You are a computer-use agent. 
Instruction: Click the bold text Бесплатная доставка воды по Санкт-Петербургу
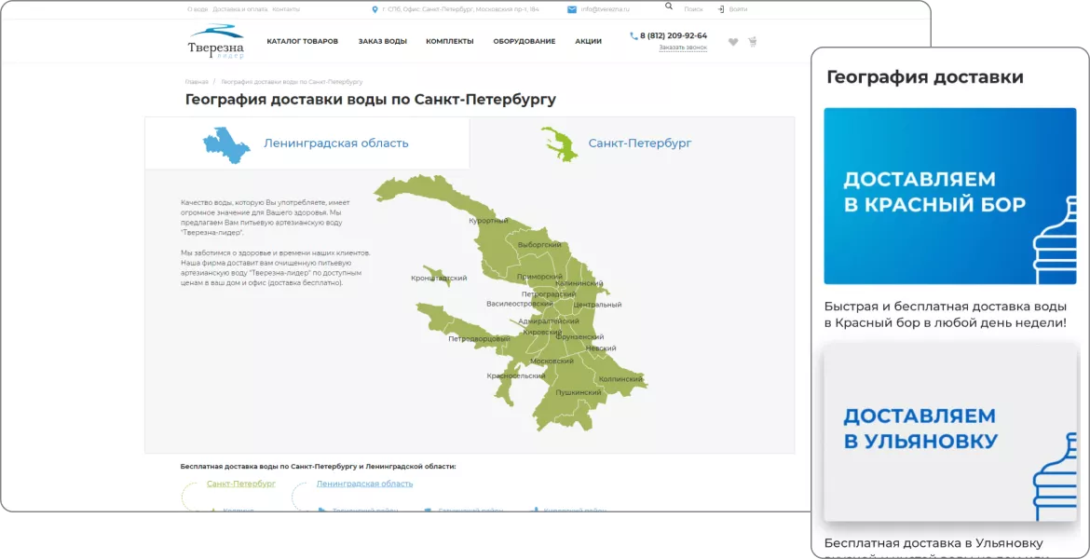[319, 466]
